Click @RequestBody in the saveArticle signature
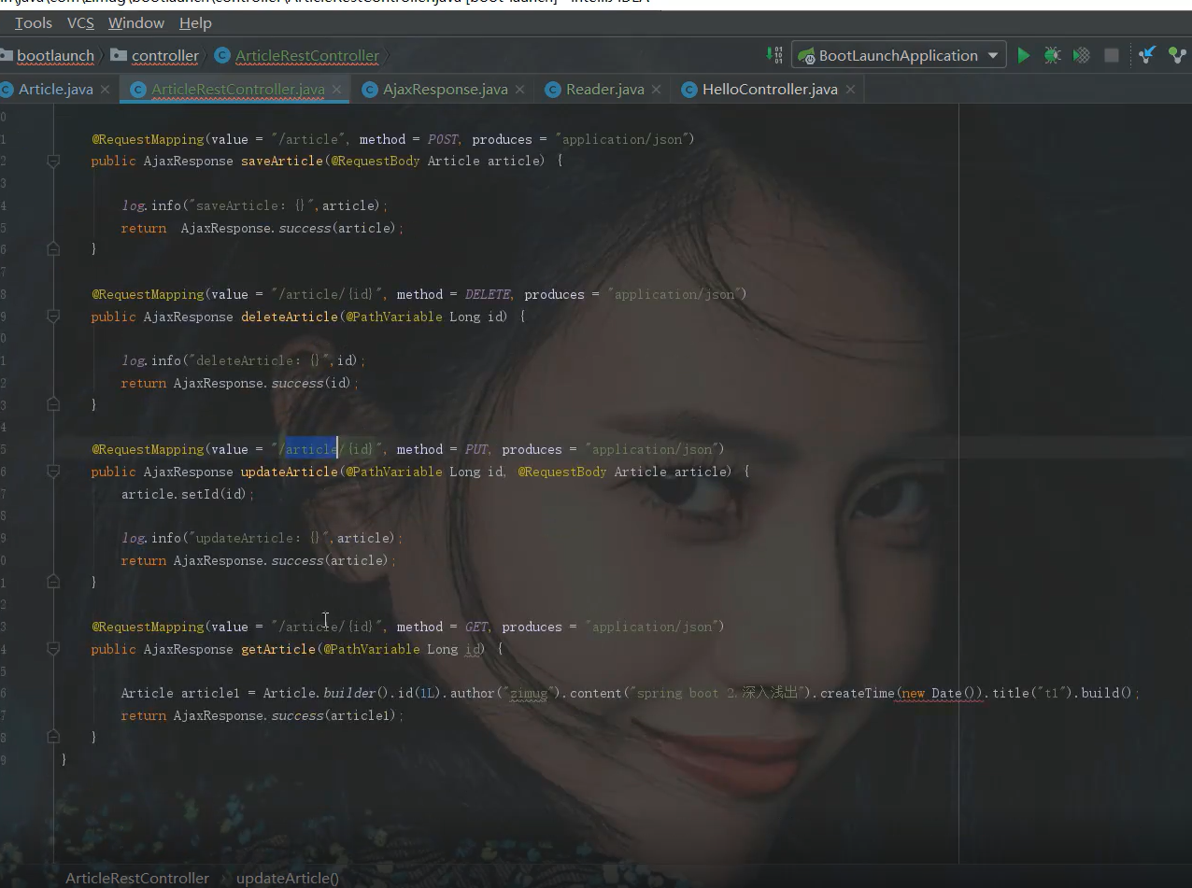Screen dimensions: 1192x888 click(375, 161)
